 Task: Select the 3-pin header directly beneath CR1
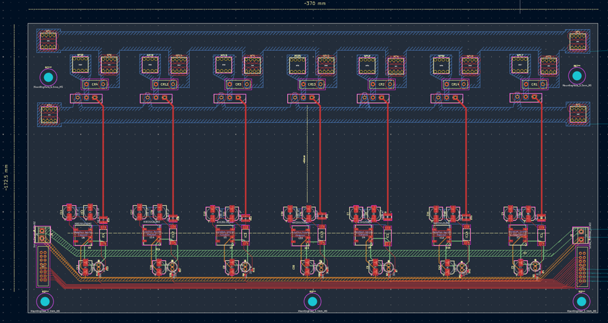[x=526, y=98]
